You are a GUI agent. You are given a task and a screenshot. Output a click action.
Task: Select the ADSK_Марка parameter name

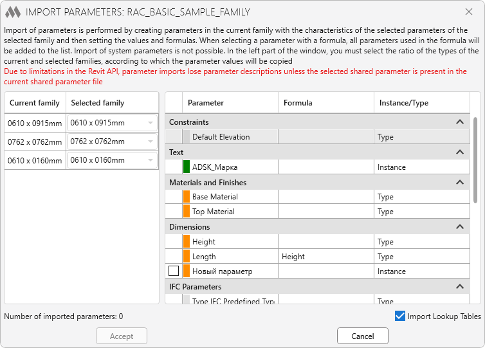215,167
